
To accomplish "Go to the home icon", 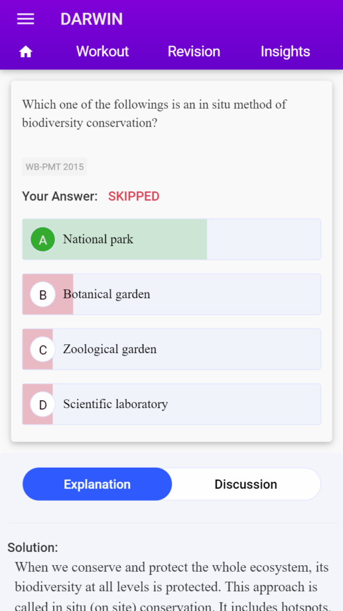I will tap(26, 51).
